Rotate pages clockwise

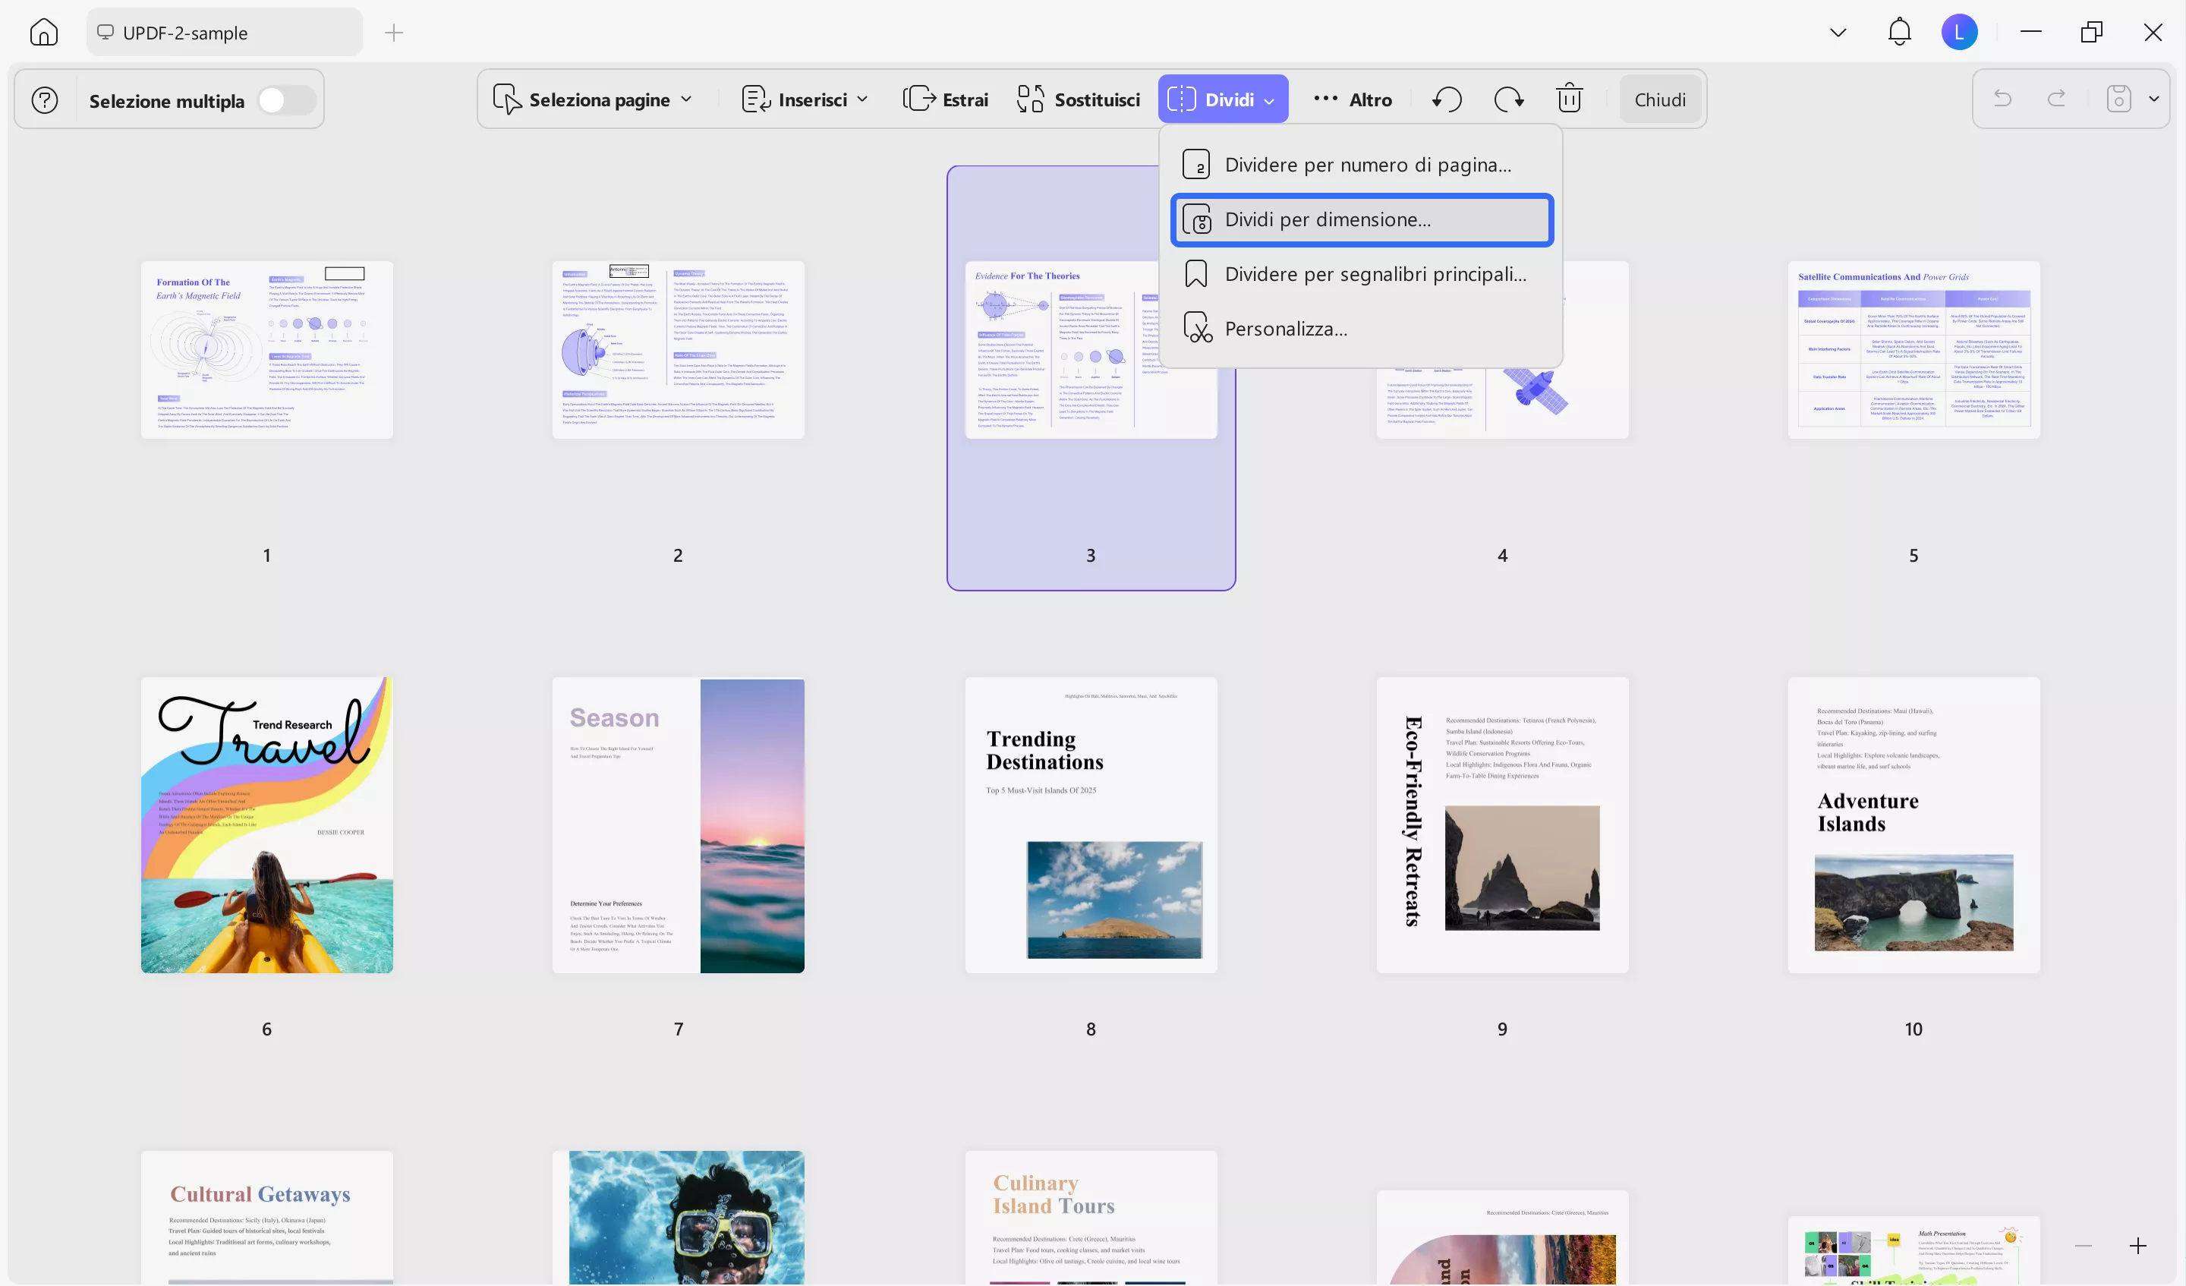click(1508, 99)
